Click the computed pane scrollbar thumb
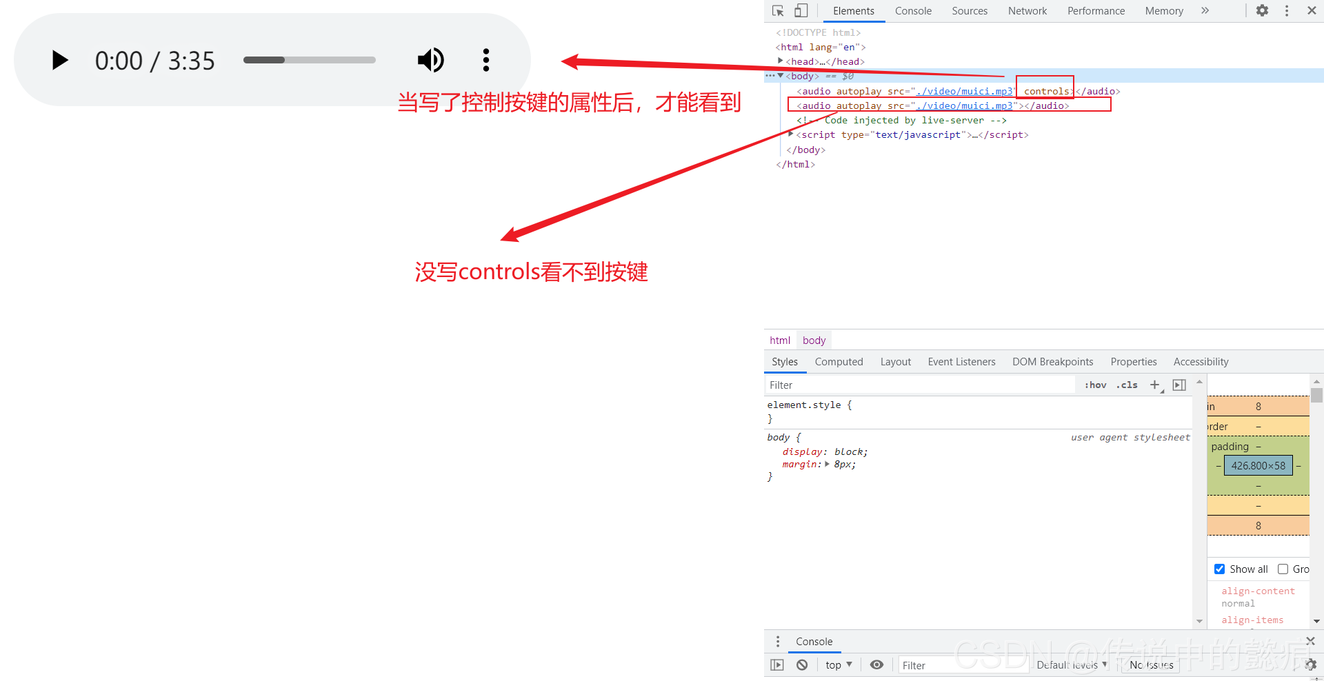Image resolution: width=1324 pixels, height=681 pixels. 1316,395
